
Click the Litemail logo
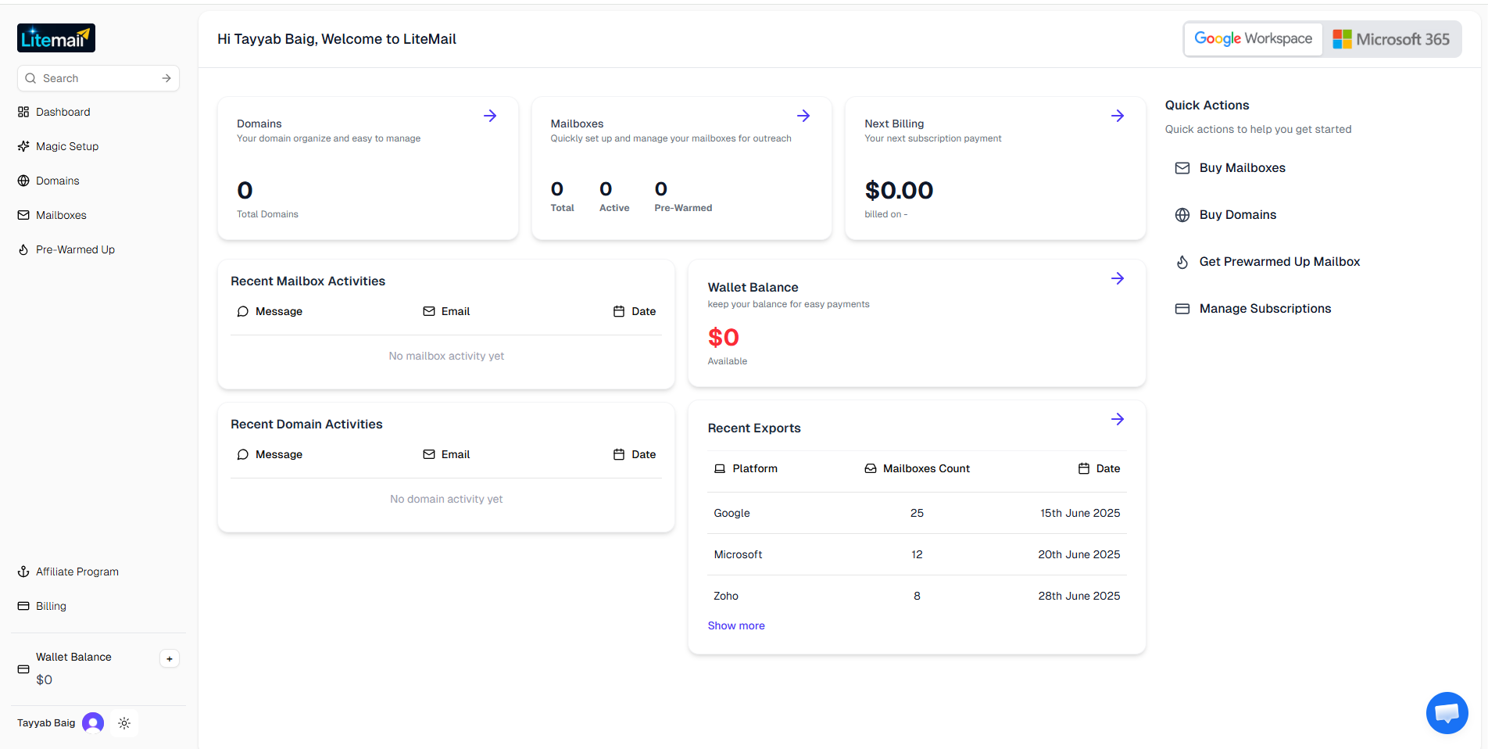tap(56, 38)
